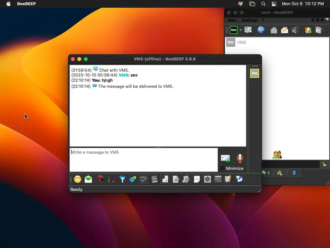330x248 pixels.
Task: Switch to the blue notes tab in vm4
Action: 294,173
